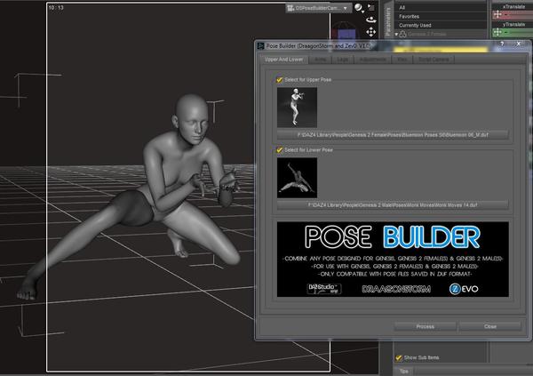Select the Genesis 2 Female row
Viewport: 533px width, 376px height.
click(x=441, y=34)
